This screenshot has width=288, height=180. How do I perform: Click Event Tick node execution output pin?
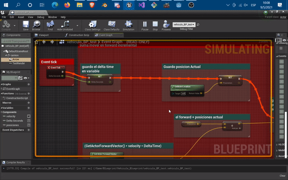(x=62, y=72)
